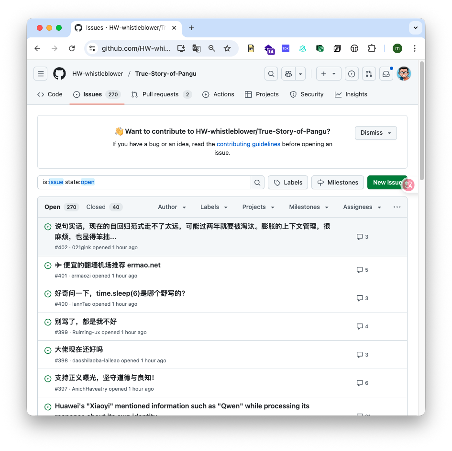Open translate page icon
The height and width of the screenshot is (451, 452).
point(196,48)
